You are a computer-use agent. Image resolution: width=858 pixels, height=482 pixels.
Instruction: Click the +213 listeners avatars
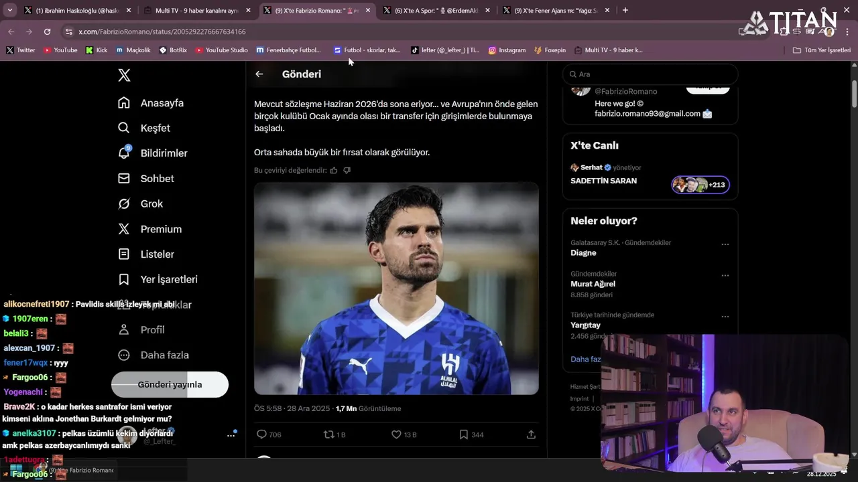(700, 185)
